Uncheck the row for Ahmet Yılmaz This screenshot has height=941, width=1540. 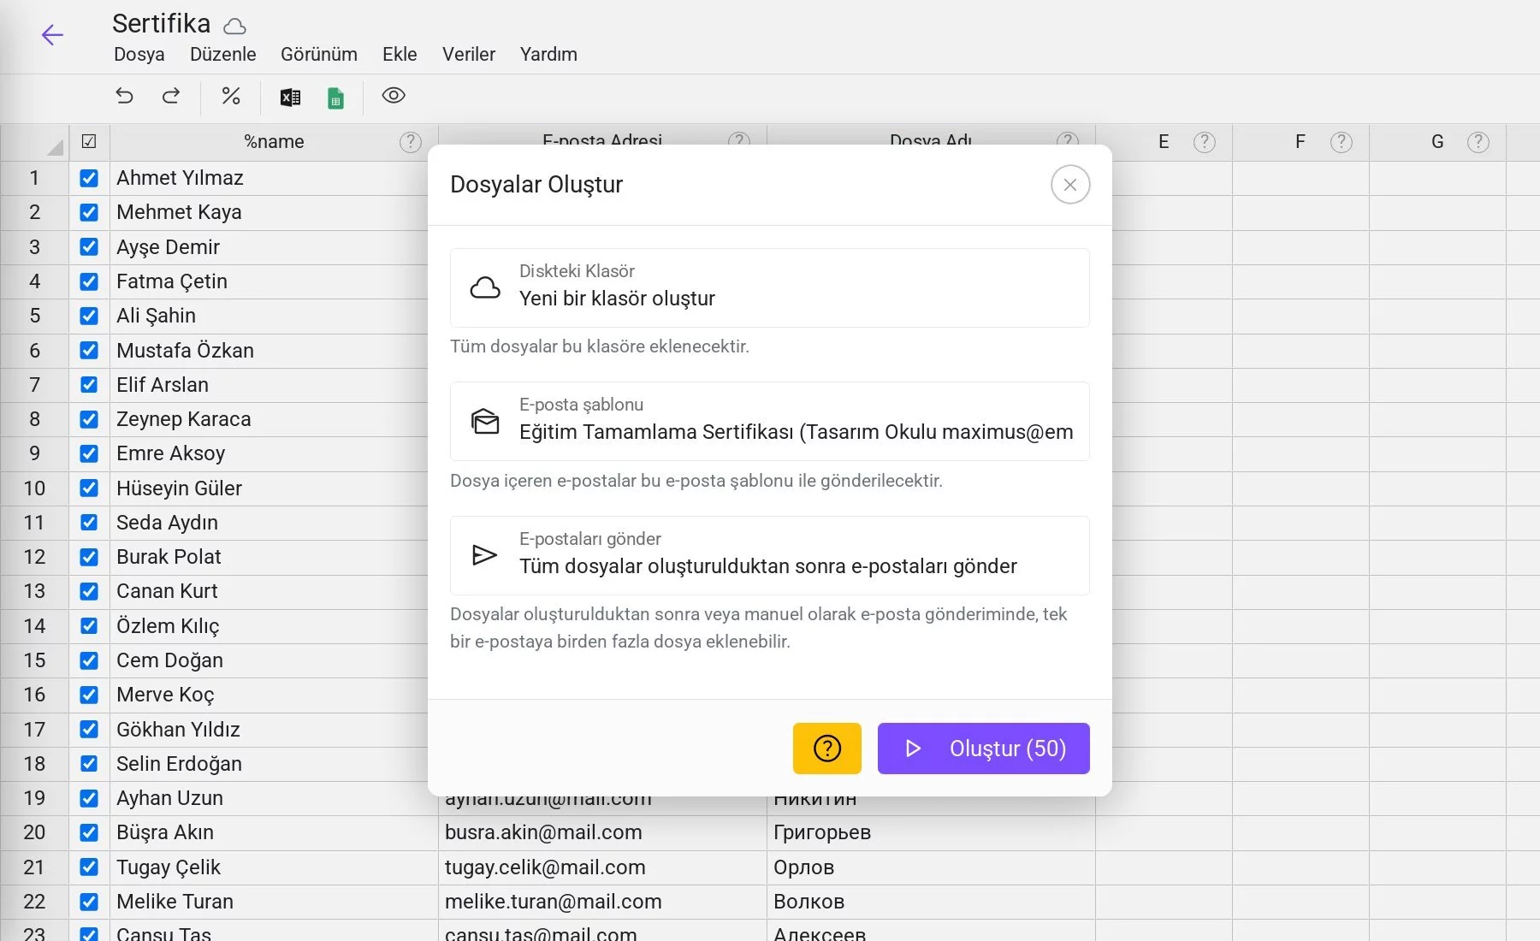pos(89,178)
